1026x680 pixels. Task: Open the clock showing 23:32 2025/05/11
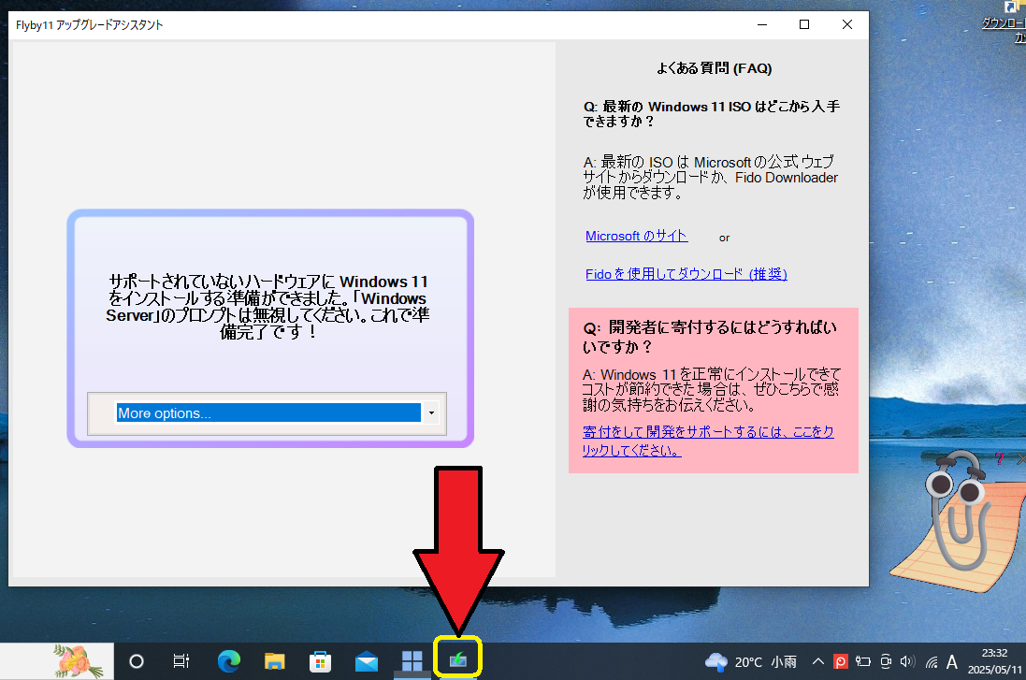(994, 661)
